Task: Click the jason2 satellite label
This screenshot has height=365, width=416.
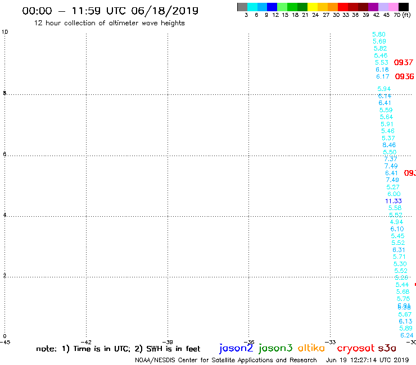Action: (236, 348)
